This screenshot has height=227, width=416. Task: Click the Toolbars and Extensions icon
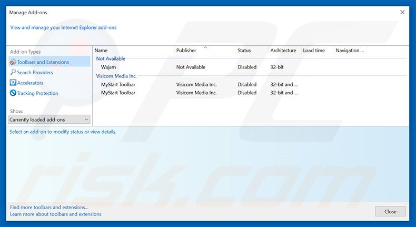pyautogui.click(x=13, y=62)
